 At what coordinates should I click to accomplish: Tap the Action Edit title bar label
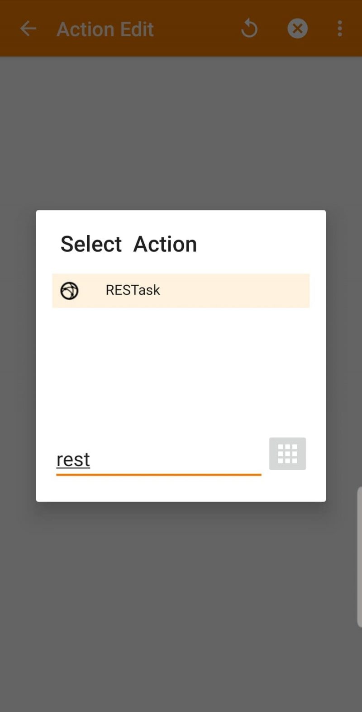[105, 28]
